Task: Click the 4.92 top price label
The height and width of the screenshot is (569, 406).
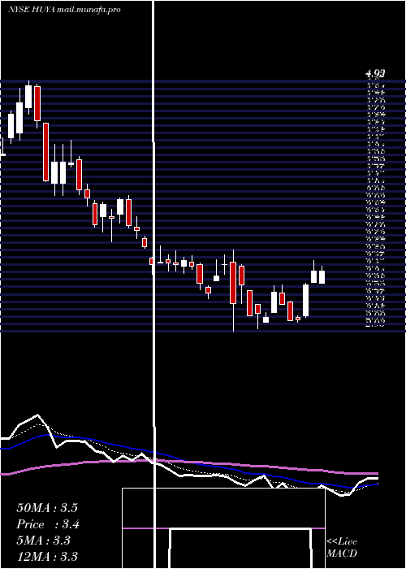Action: (x=375, y=74)
